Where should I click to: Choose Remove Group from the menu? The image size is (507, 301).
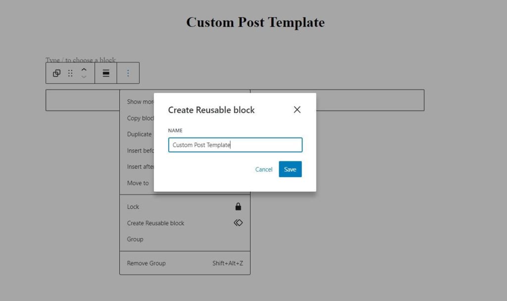[185, 263]
